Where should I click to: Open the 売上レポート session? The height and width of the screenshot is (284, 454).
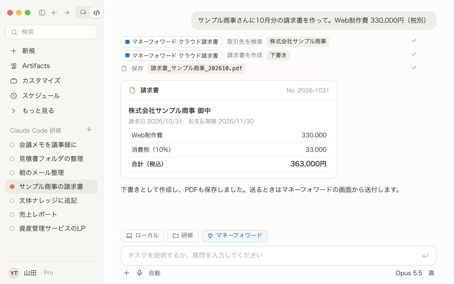(51, 215)
